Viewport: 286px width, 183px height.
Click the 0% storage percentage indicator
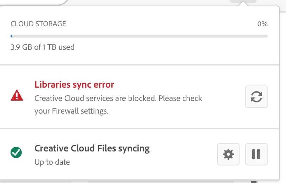pyautogui.click(x=262, y=24)
